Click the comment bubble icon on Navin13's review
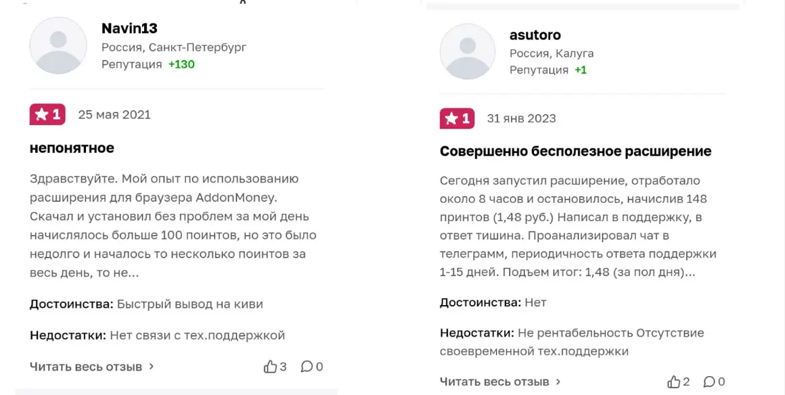This screenshot has width=785, height=395. (307, 367)
